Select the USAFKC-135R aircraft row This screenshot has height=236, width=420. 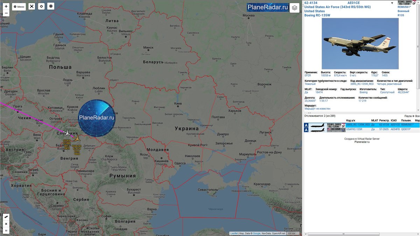point(362,130)
